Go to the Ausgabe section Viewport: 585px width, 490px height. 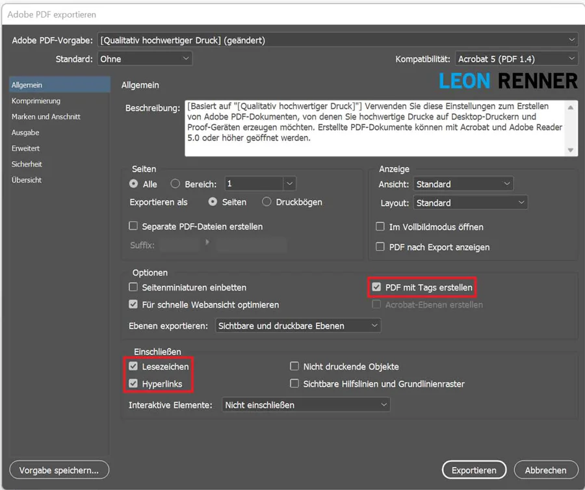25,133
